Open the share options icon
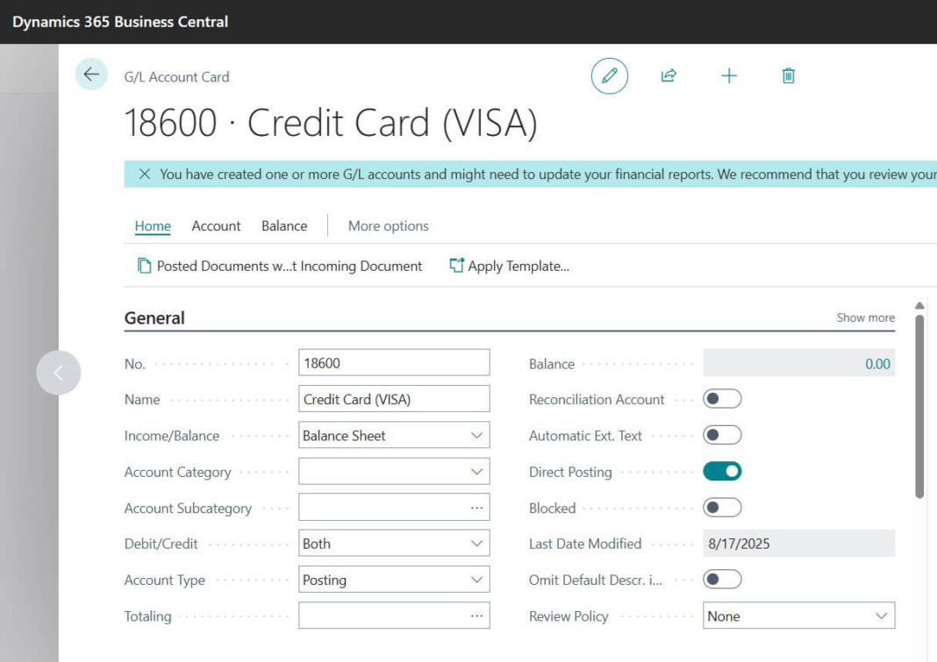This screenshot has height=662, width=937. [669, 75]
